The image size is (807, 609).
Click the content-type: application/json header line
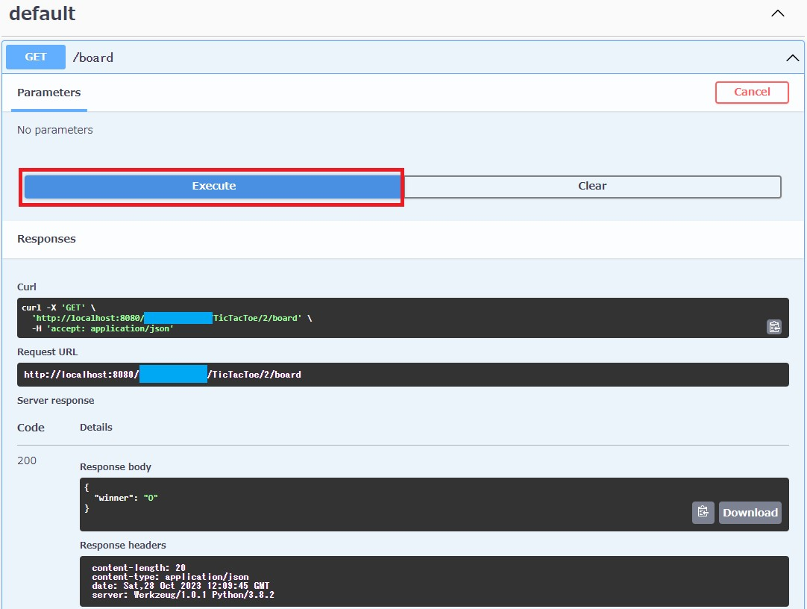click(x=170, y=577)
